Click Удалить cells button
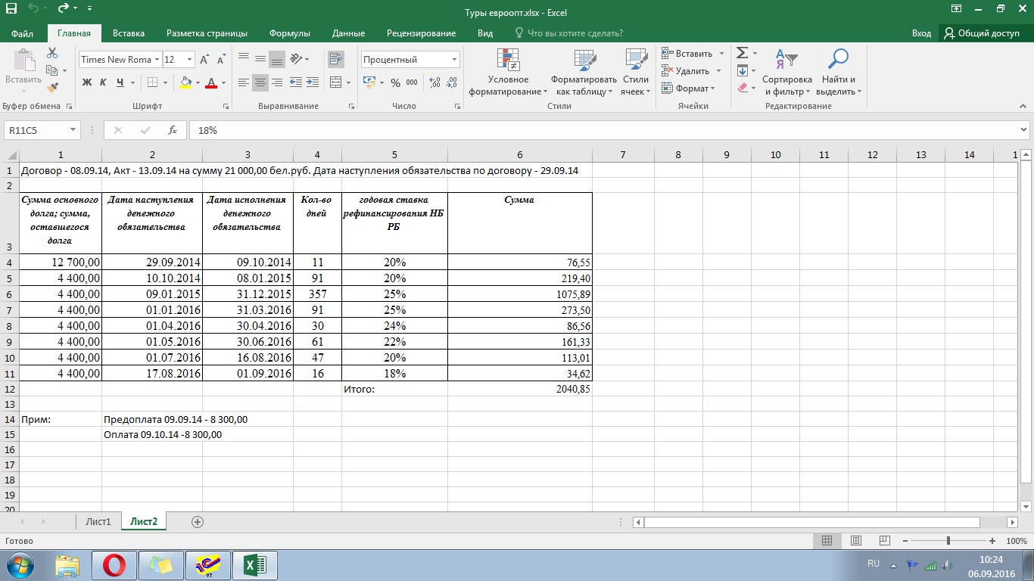The image size is (1034, 581). tap(686, 71)
